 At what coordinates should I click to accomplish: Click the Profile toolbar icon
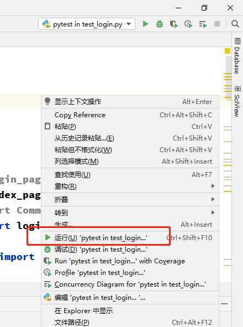click(x=188, y=24)
